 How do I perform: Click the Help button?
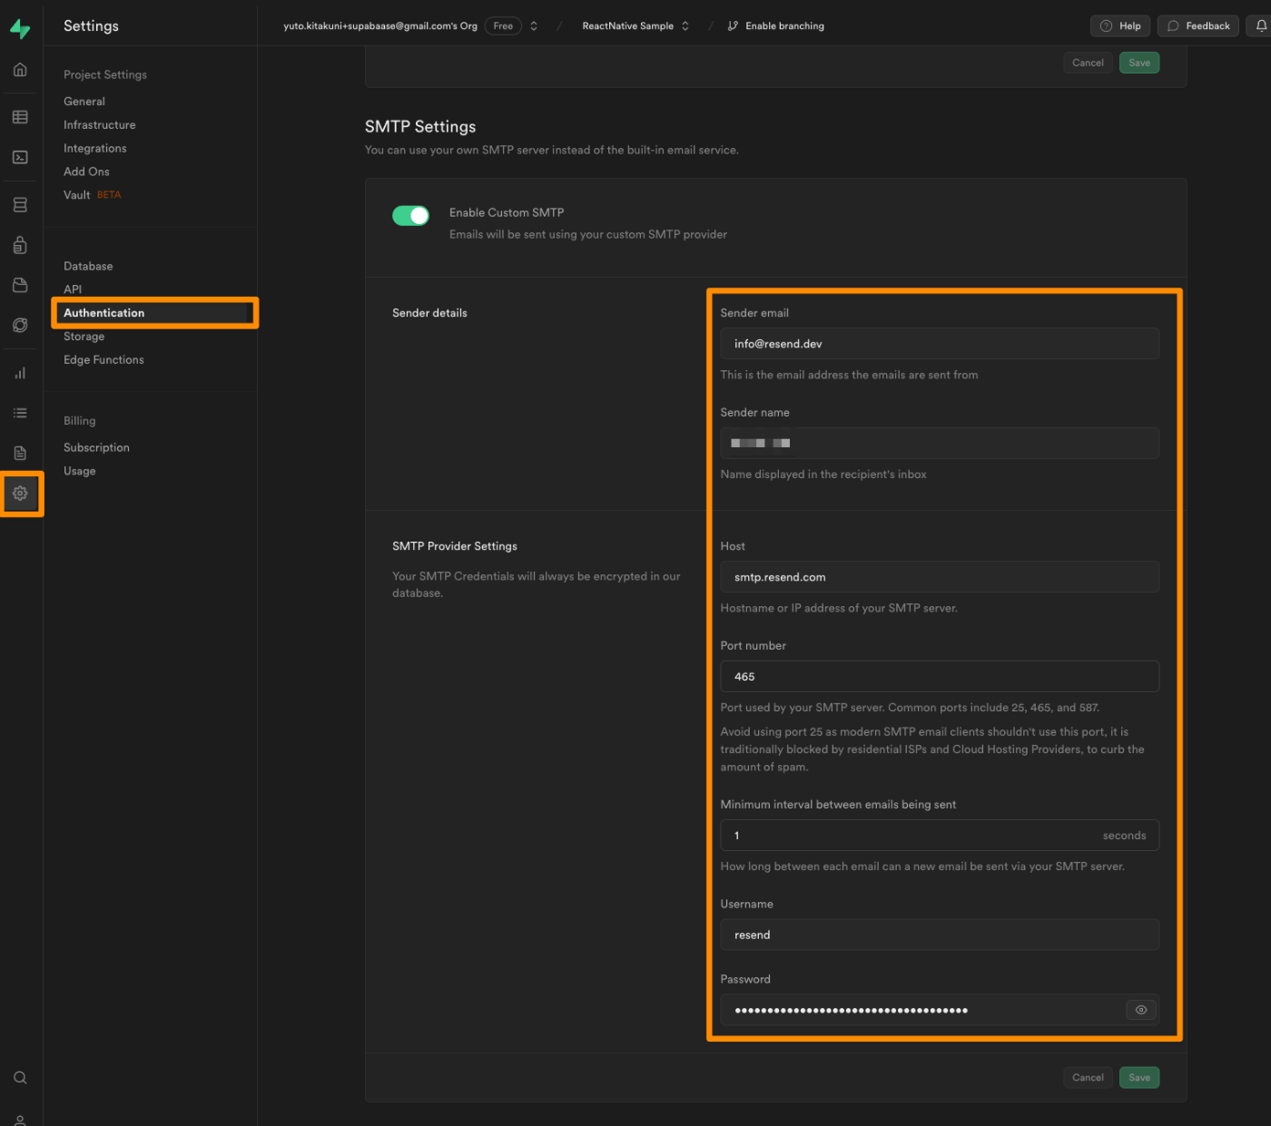1120,25
